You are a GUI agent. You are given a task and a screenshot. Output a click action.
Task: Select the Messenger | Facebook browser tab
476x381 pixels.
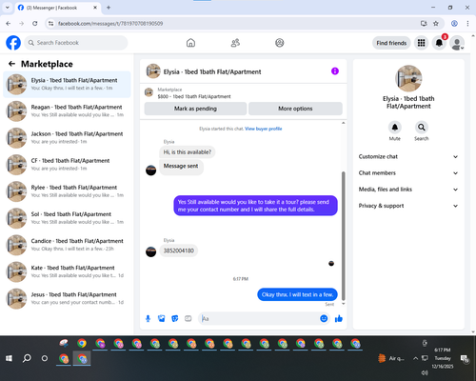pyautogui.click(x=57, y=8)
